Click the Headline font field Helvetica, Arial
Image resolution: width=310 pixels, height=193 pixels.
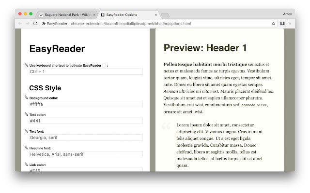click(86, 154)
